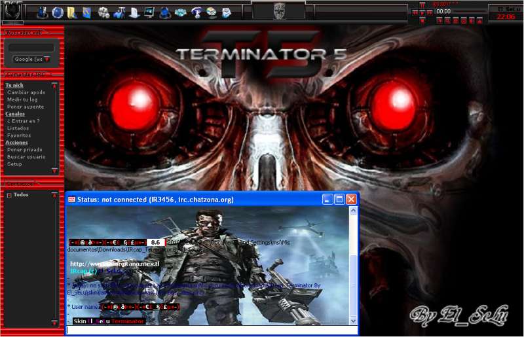Stop playback with the red square button
The width and height of the screenshot is (524, 337).
422,21
